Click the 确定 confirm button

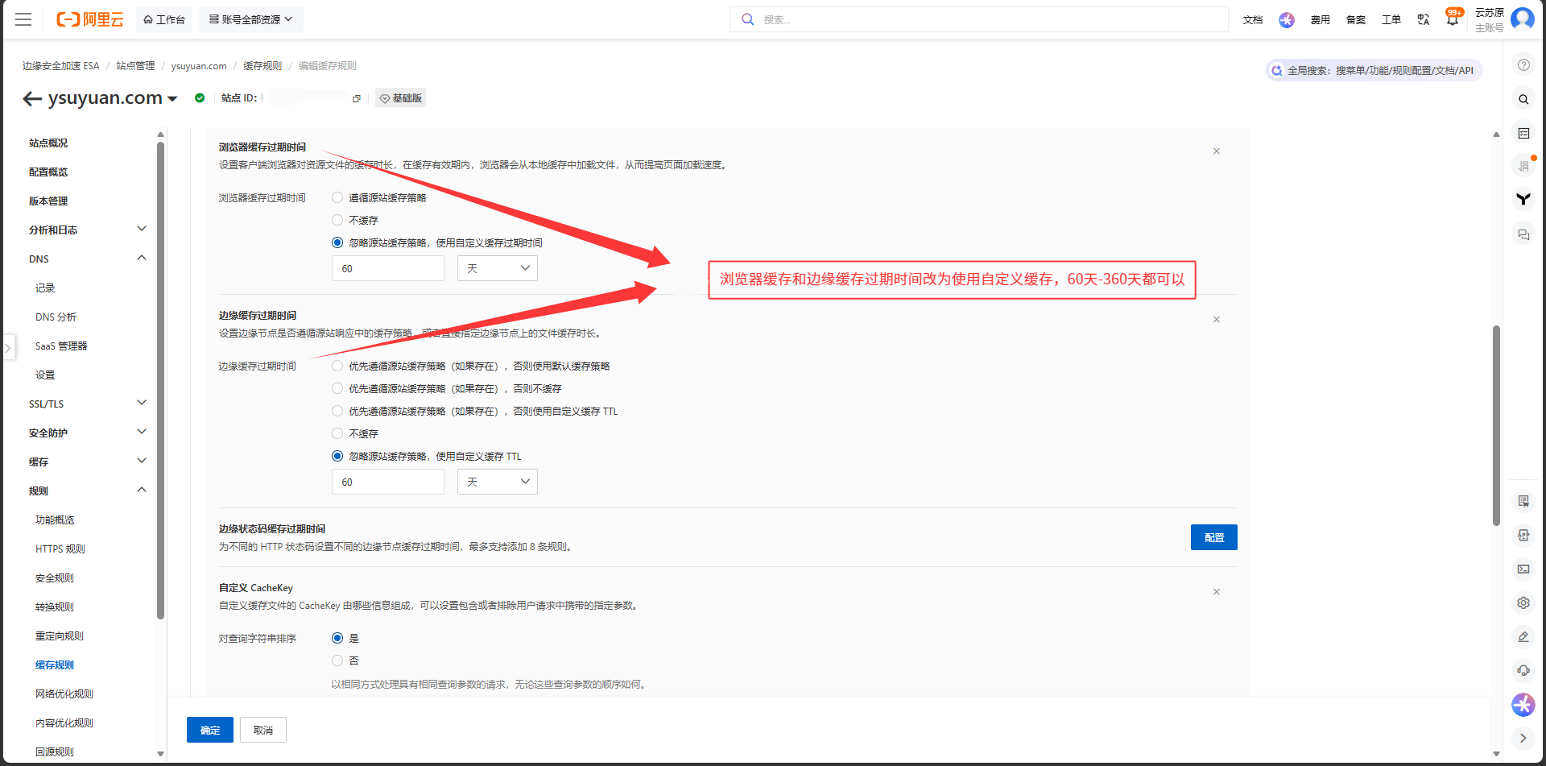pos(210,730)
